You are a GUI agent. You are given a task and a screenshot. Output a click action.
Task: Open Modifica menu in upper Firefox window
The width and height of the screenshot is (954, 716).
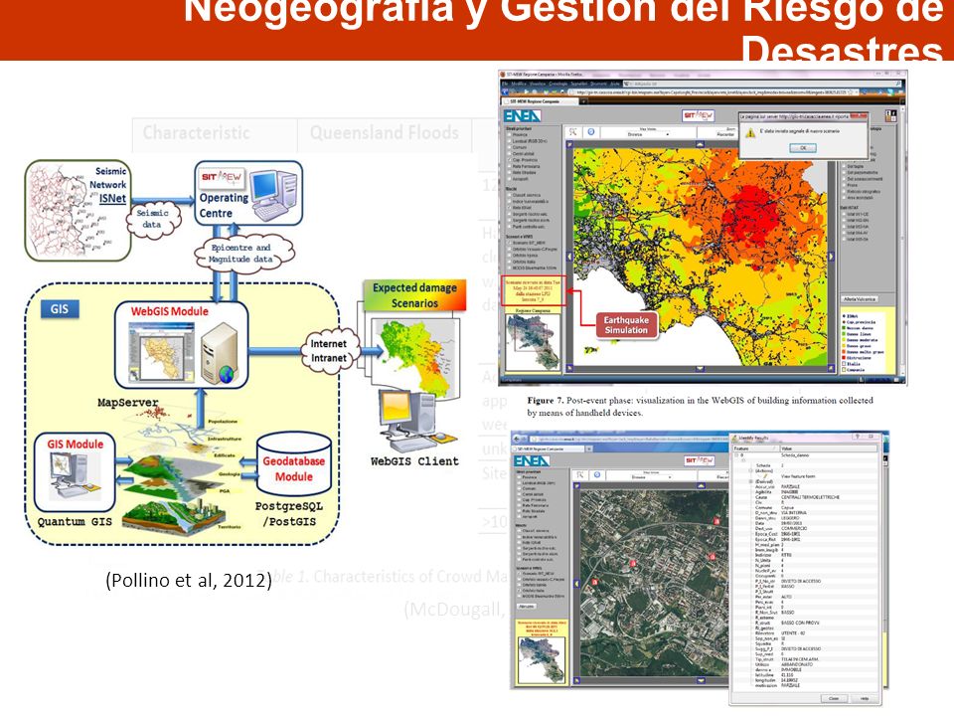pos(519,84)
